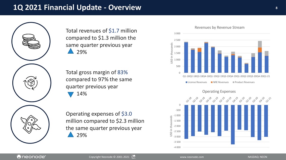286x160 pixels.
Task: Click the Operating Expenses chart title
Action: click(219, 91)
